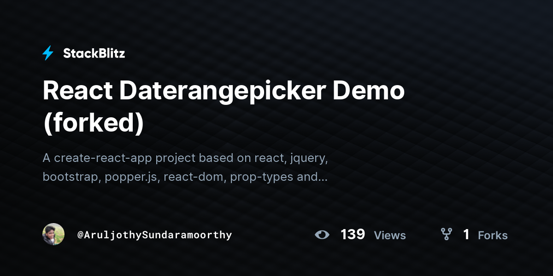553x276 pixels.
Task: Open the user avatar picture
Action: [x=53, y=235]
